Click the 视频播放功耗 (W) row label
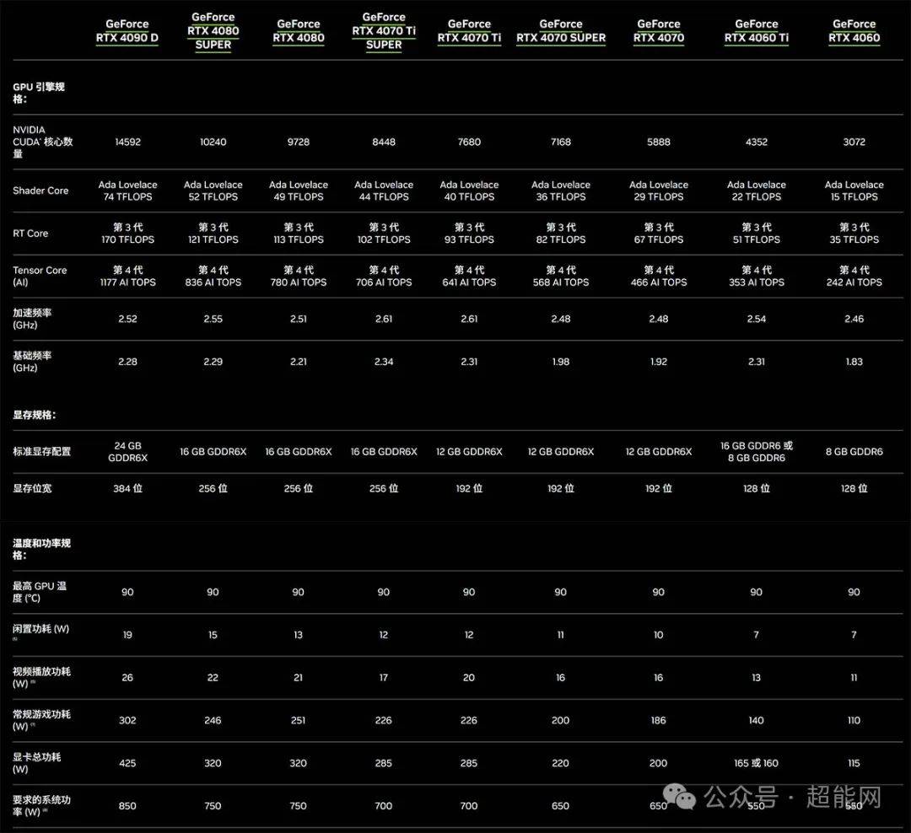Viewport: 911px width, 833px height. 42,677
